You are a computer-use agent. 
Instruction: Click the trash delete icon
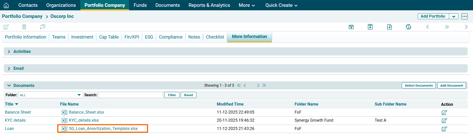[24, 27]
